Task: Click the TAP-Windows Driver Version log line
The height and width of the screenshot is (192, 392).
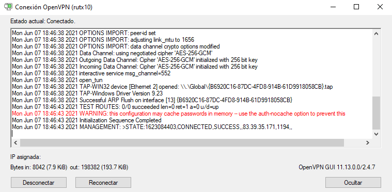Action: point(87,93)
